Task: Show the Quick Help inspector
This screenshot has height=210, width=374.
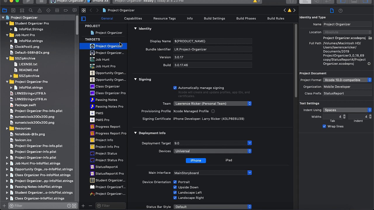Action: tap(340, 10)
